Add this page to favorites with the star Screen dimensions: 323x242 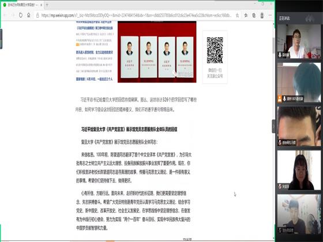point(237,15)
